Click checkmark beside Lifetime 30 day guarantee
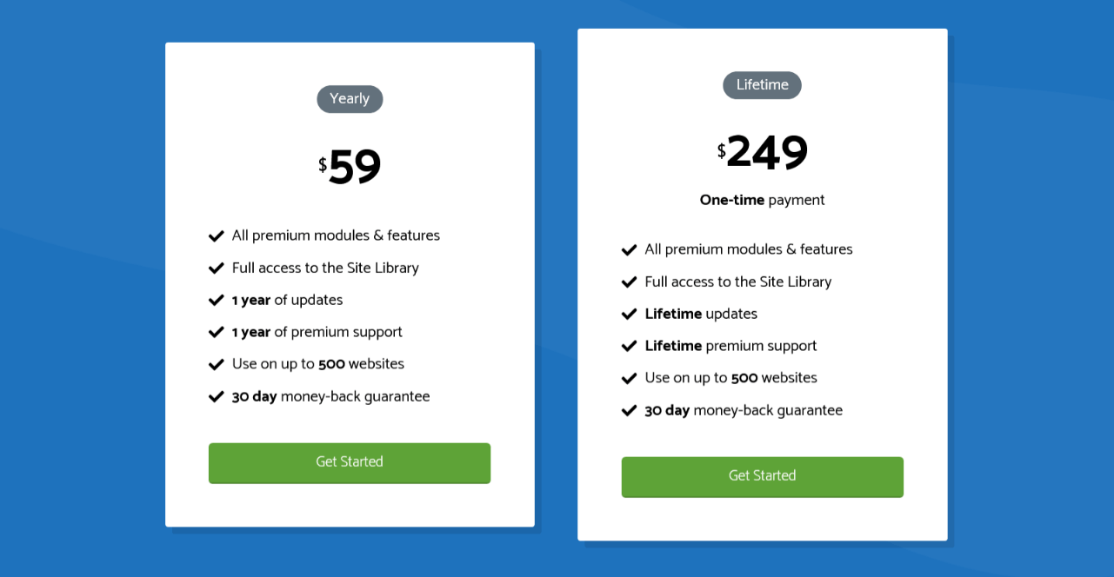Screen dimensions: 1114x577 pos(630,411)
